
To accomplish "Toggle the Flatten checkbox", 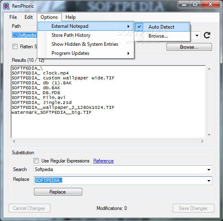I will point(15,47).
